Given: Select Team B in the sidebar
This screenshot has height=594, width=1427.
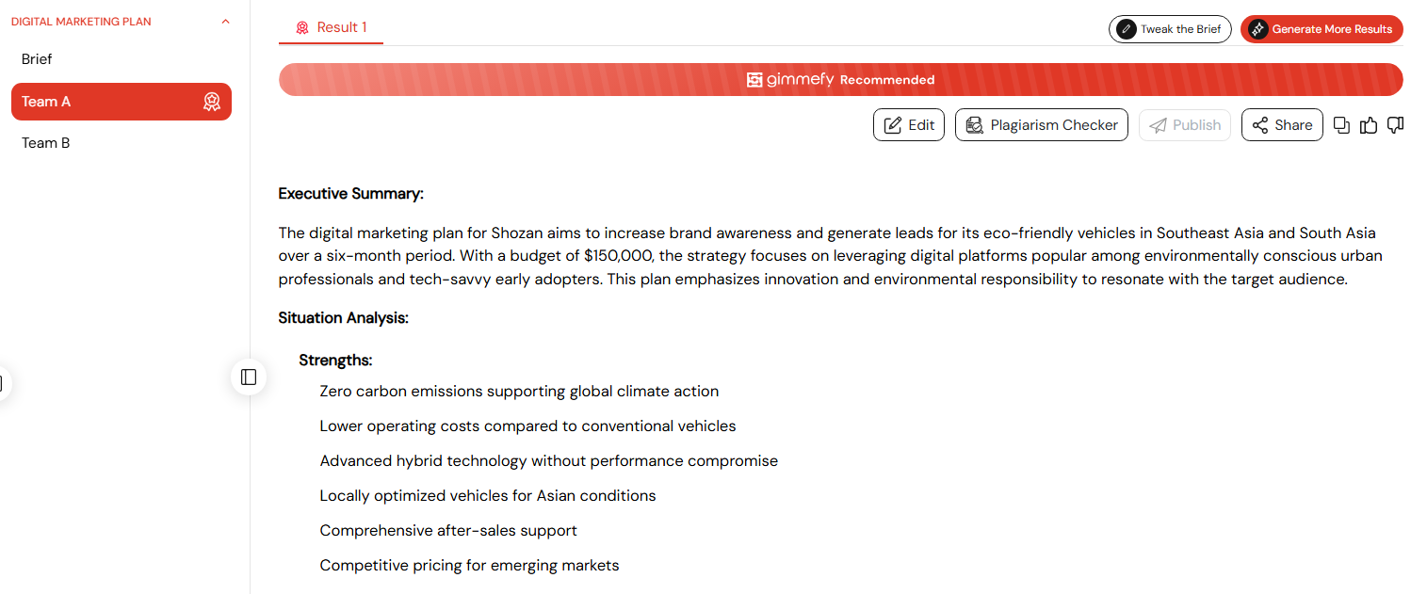Looking at the screenshot, I should point(46,143).
